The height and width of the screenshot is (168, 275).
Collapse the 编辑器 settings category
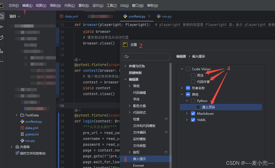pyautogui.click(x=125, y=79)
